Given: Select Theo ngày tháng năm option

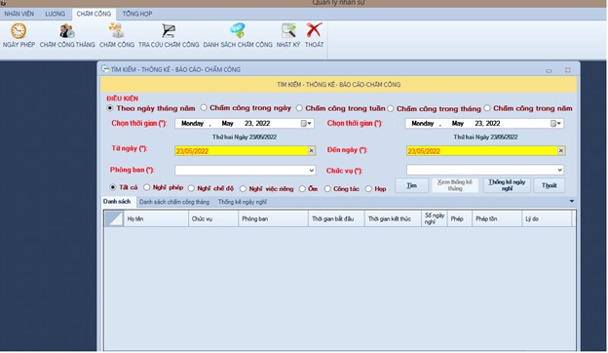Looking at the screenshot, I should 110,108.
